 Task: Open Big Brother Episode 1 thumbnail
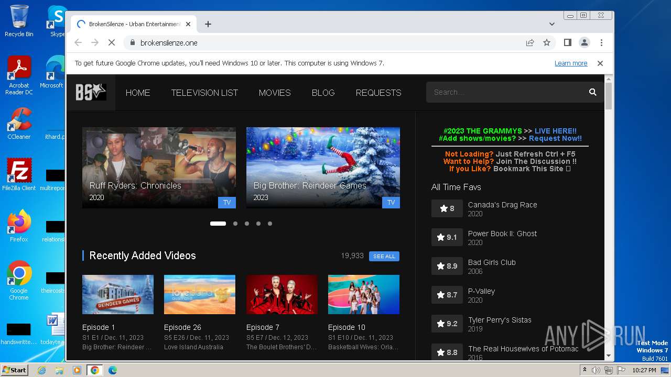click(x=118, y=294)
